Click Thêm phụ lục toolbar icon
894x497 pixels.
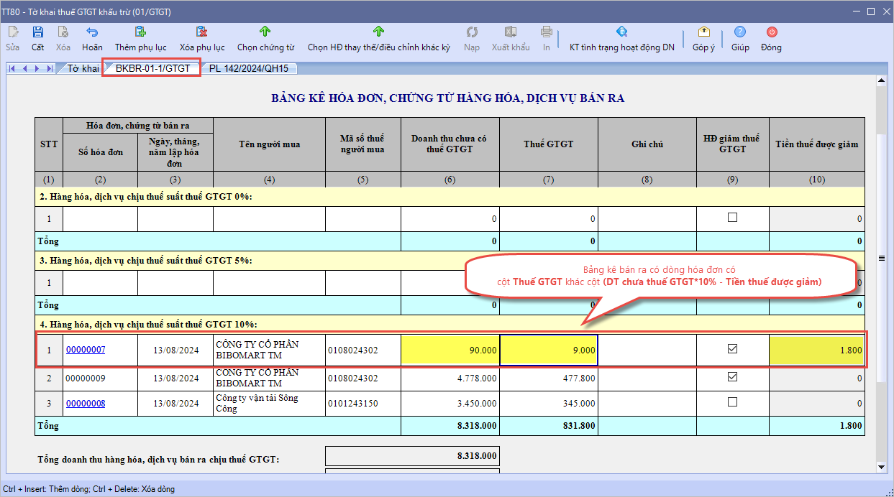[x=141, y=33]
